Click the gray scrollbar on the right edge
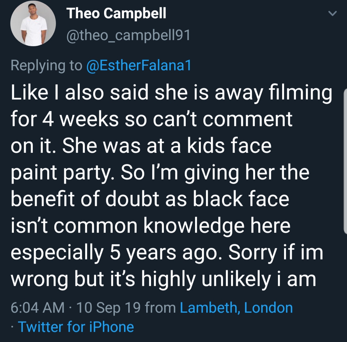Screen dimensions: 347x342 [345, 162]
